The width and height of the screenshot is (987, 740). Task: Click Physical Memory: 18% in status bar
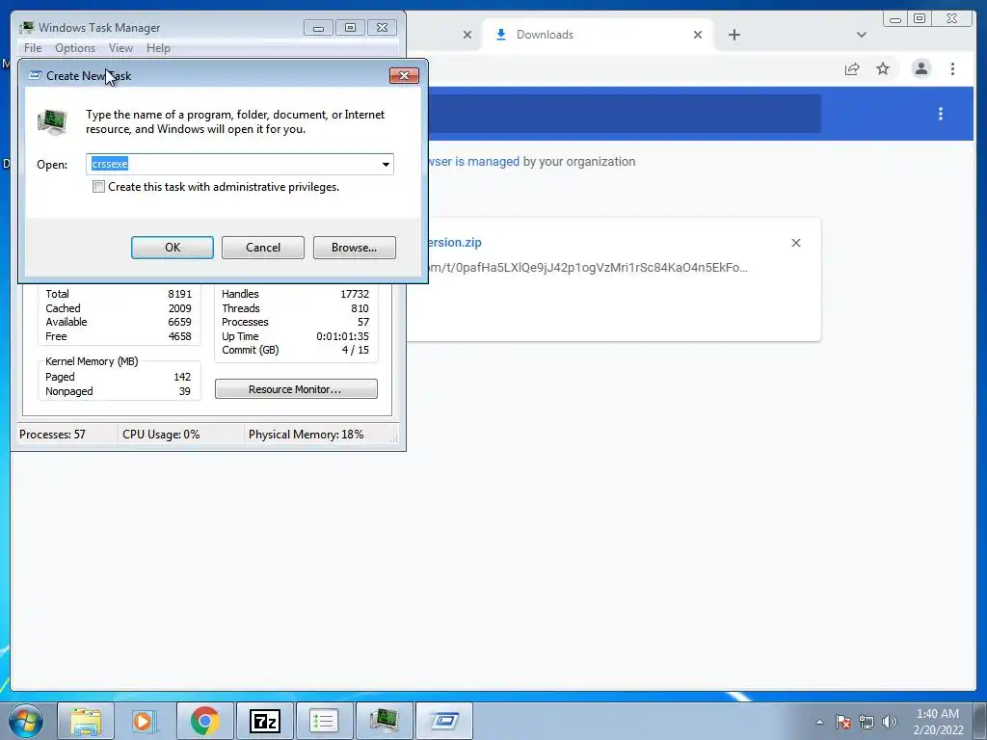pos(306,435)
